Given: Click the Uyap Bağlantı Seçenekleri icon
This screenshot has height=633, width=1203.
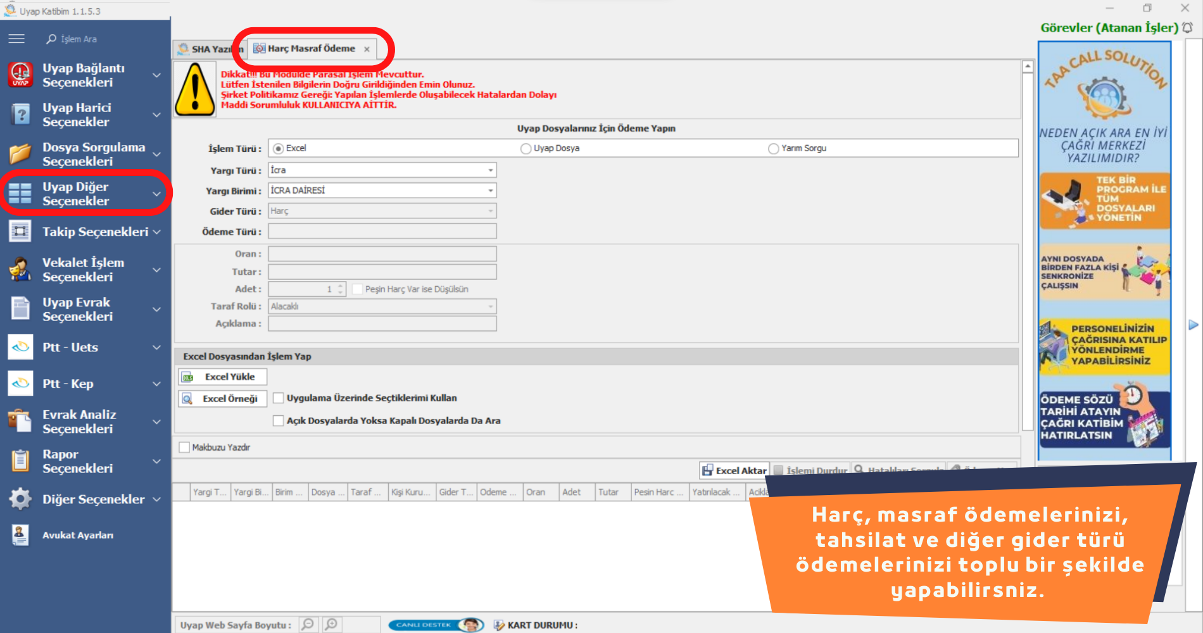Looking at the screenshot, I should (20, 75).
